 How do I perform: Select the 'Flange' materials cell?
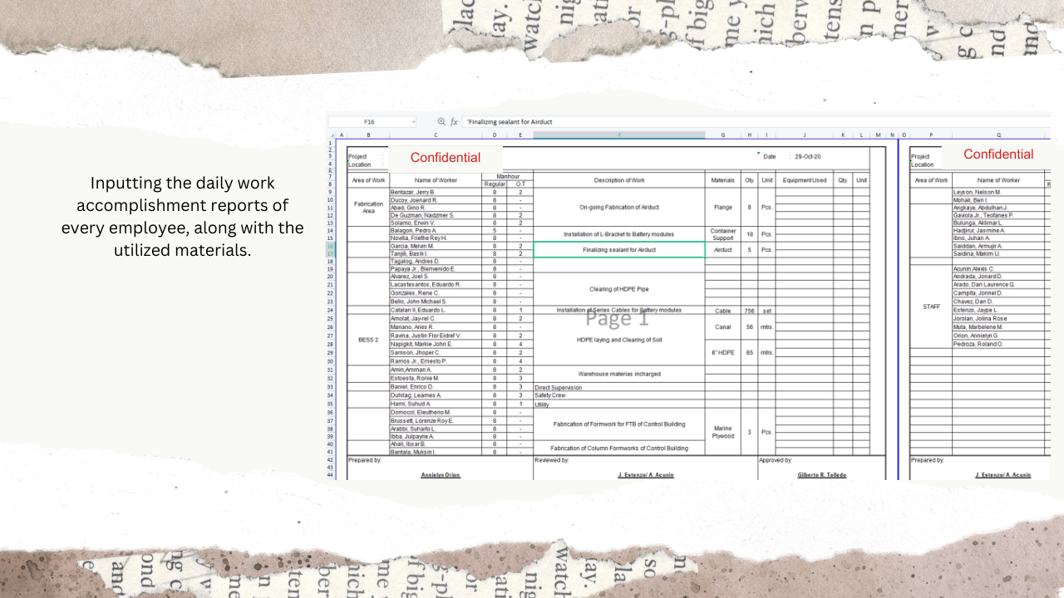[x=723, y=207]
